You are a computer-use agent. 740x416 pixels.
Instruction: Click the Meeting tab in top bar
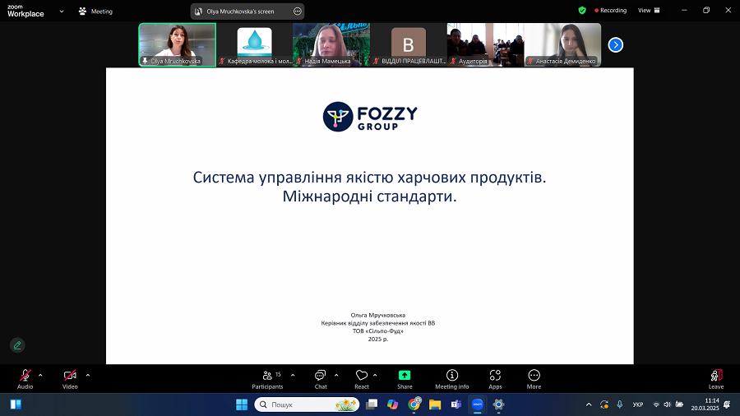point(96,12)
